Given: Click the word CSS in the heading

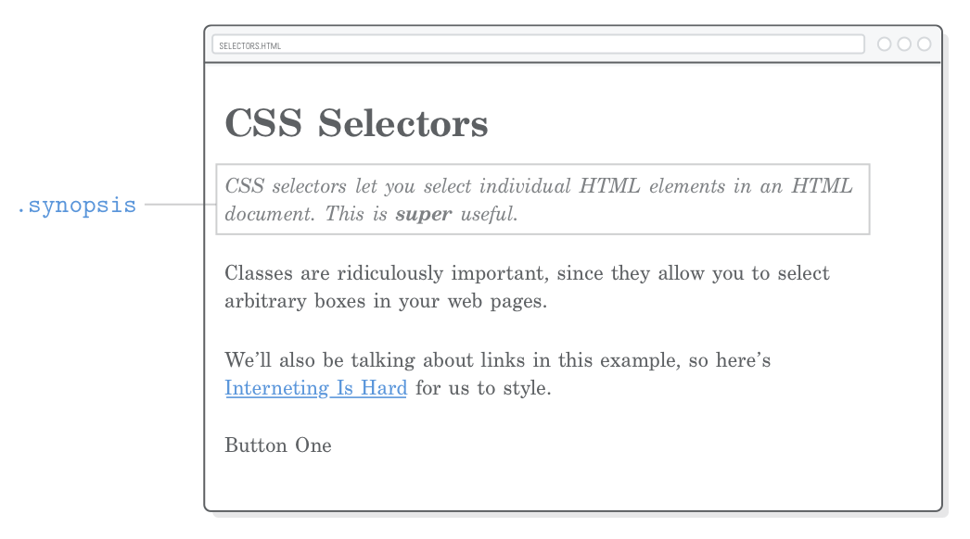Looking at the screenshot, I should 263,124.
